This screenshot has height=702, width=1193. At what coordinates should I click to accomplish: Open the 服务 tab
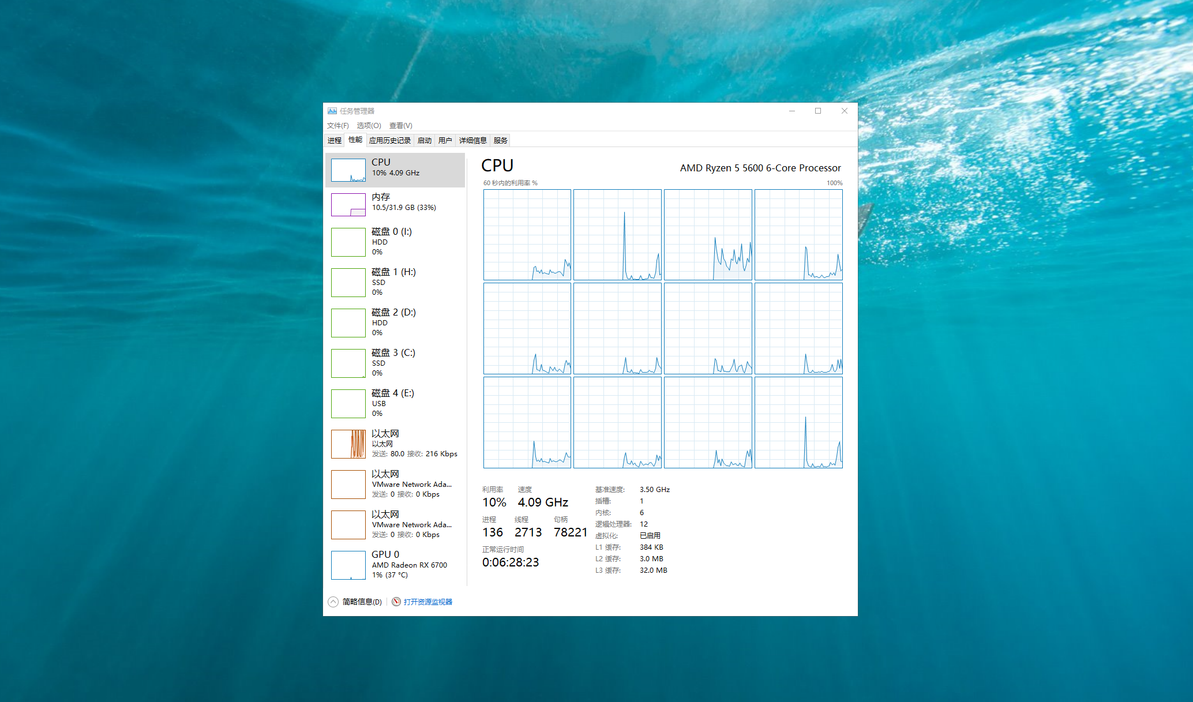[500, 140]
